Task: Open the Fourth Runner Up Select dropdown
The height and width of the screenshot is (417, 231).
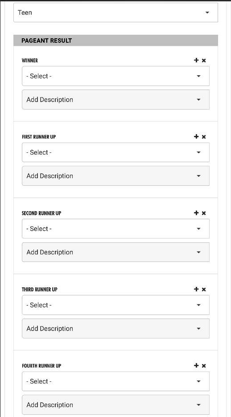Action: point(116,381)
